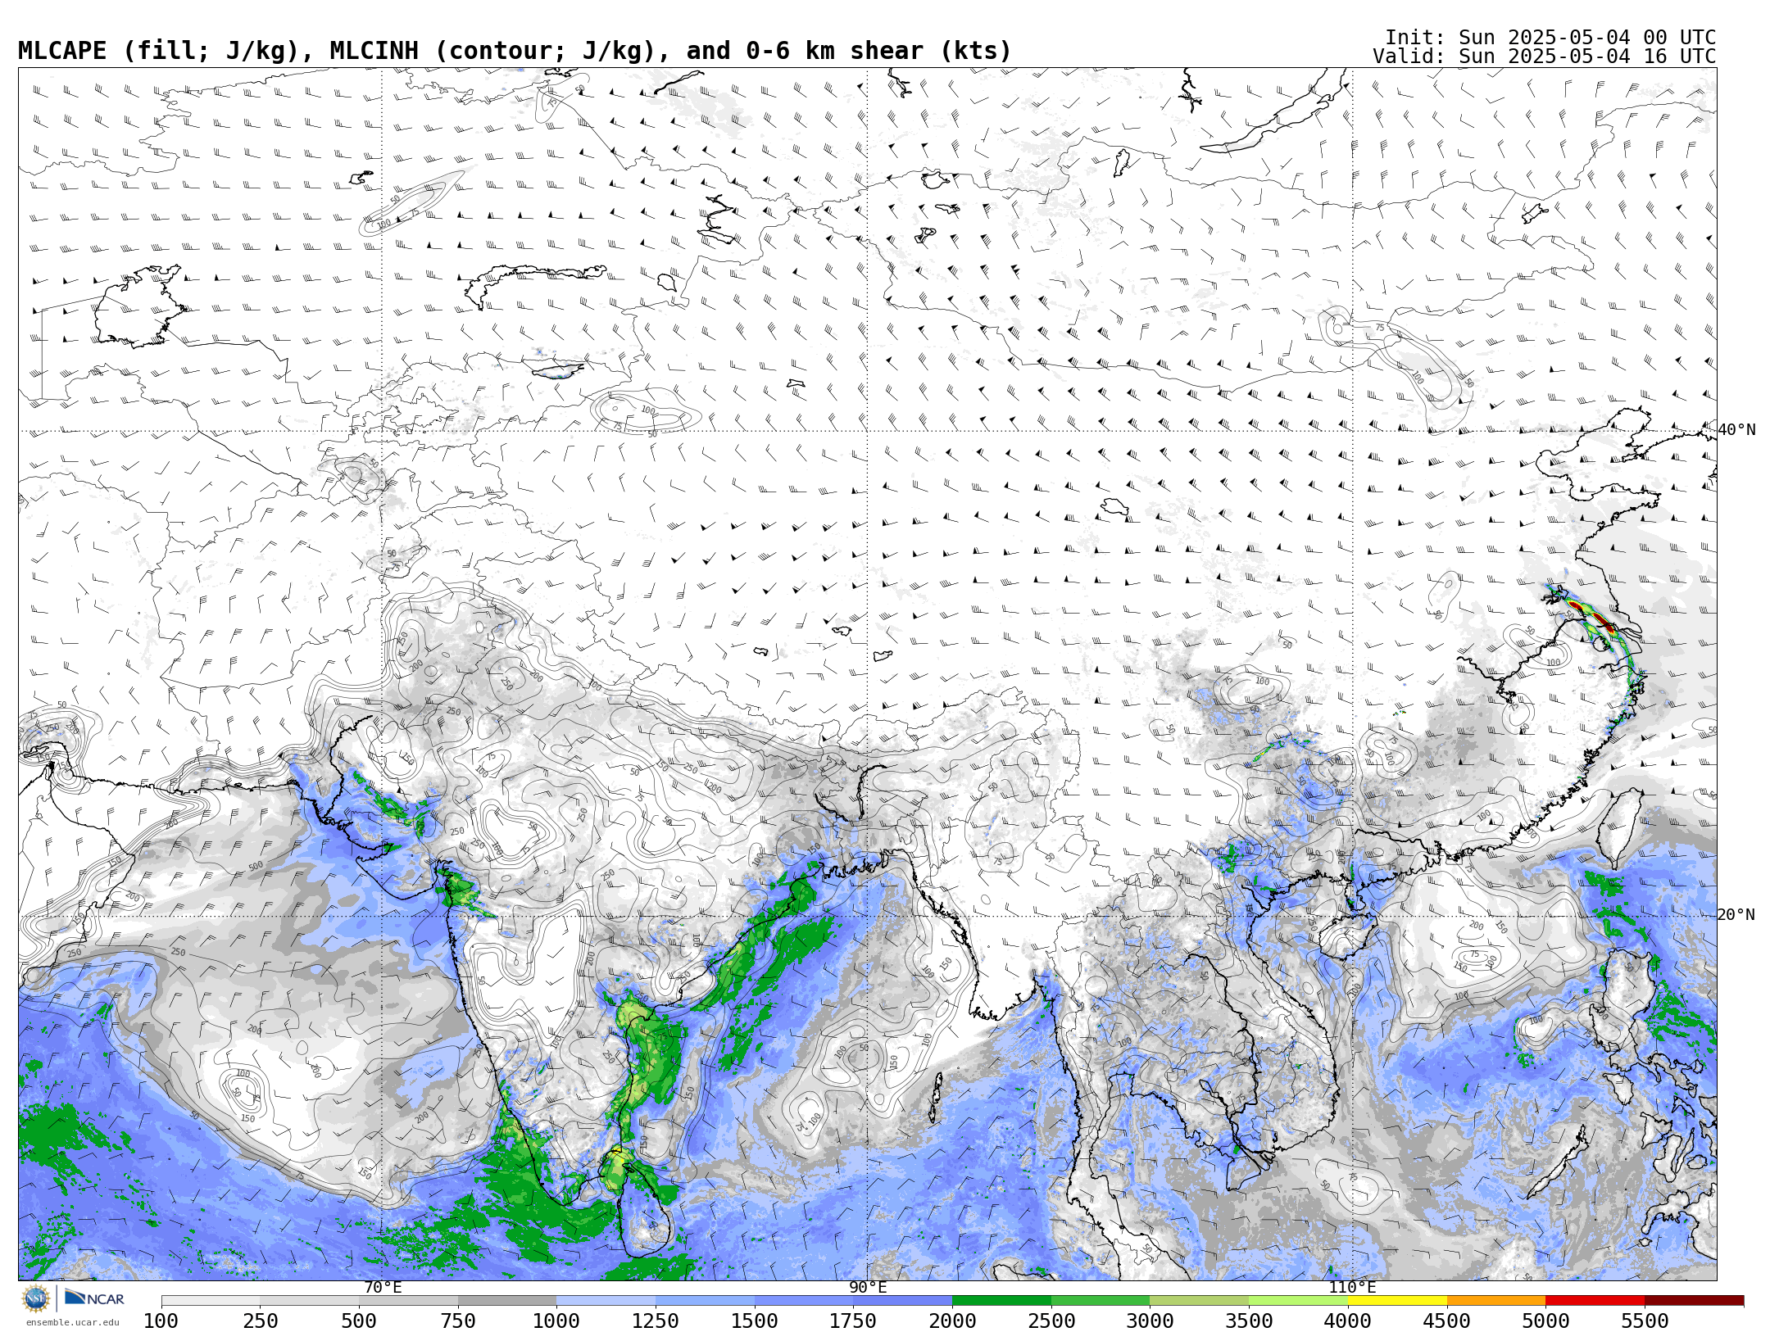Screen dimensions: 1770x1332
Task: Click the '1000' colorbar tick label
Action: point(557,1321)
